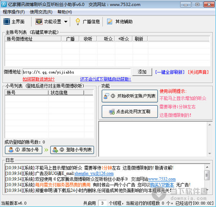Click the 一键全部刷新 link
The image size is (216, 207).
pos(170,72)
